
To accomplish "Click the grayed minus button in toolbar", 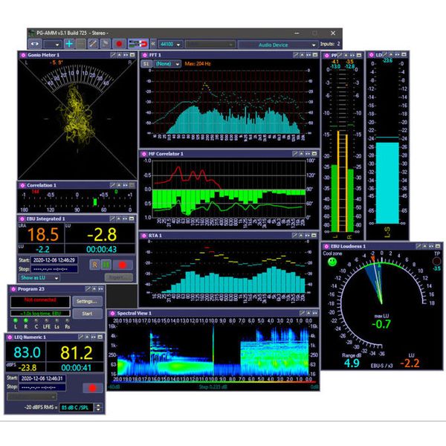I will pos(81,44).
